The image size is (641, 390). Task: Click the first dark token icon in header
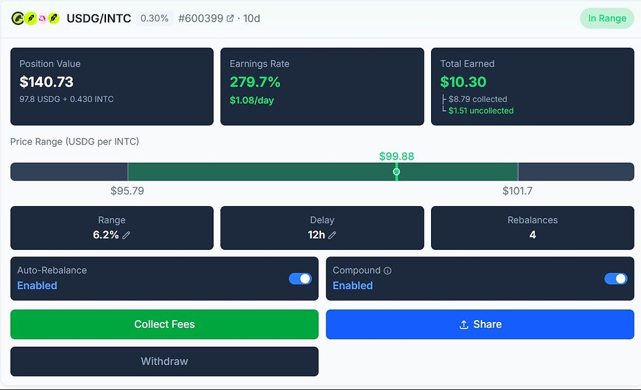[x=18, y=18]
